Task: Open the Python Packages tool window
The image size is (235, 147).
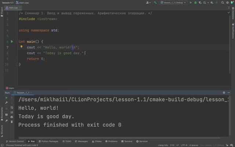Action: pos(48,141)
